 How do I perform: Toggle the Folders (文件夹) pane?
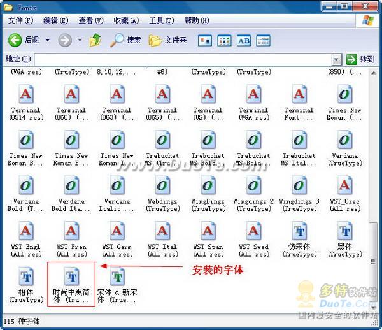(x=167, y=40)
